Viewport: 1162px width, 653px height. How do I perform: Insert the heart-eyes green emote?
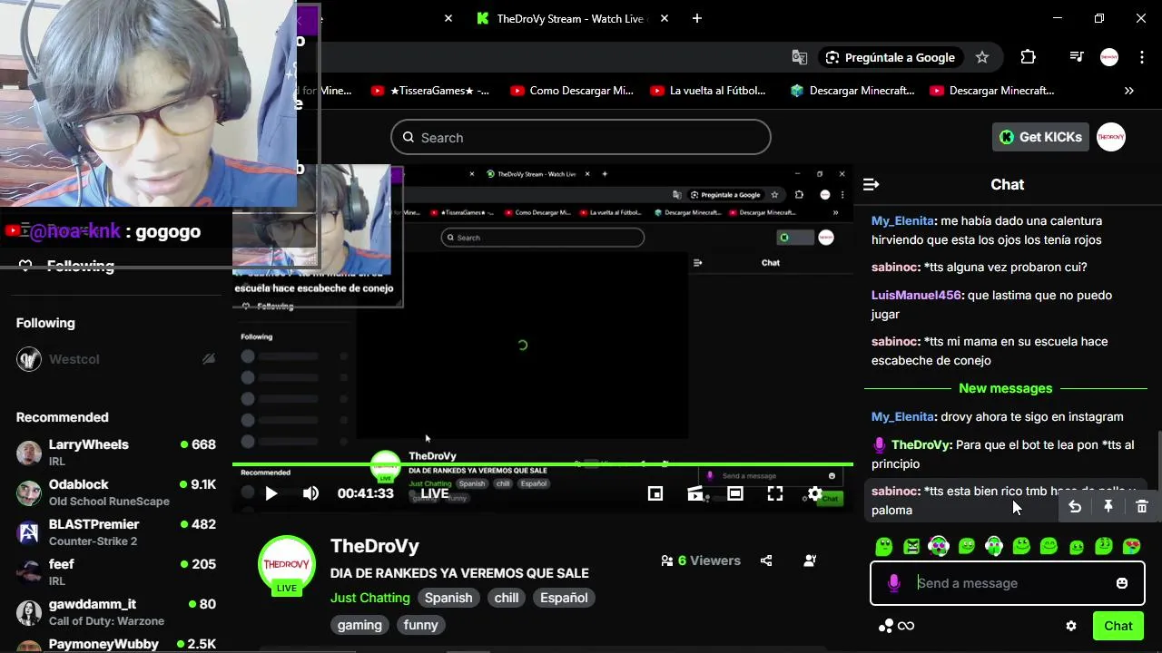[x=1131, y=546]
